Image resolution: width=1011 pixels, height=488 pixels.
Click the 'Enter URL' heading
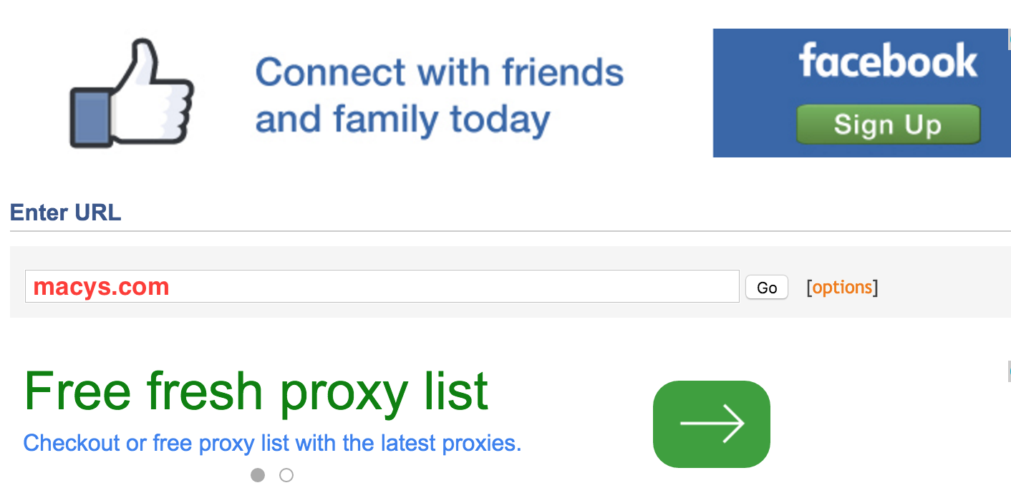65,213
